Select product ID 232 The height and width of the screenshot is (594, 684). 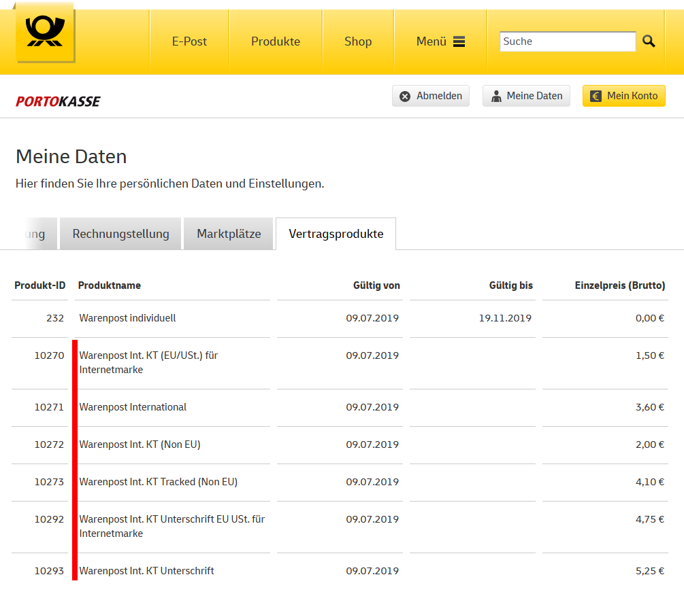pyautogui.click(x=55, y=318)
